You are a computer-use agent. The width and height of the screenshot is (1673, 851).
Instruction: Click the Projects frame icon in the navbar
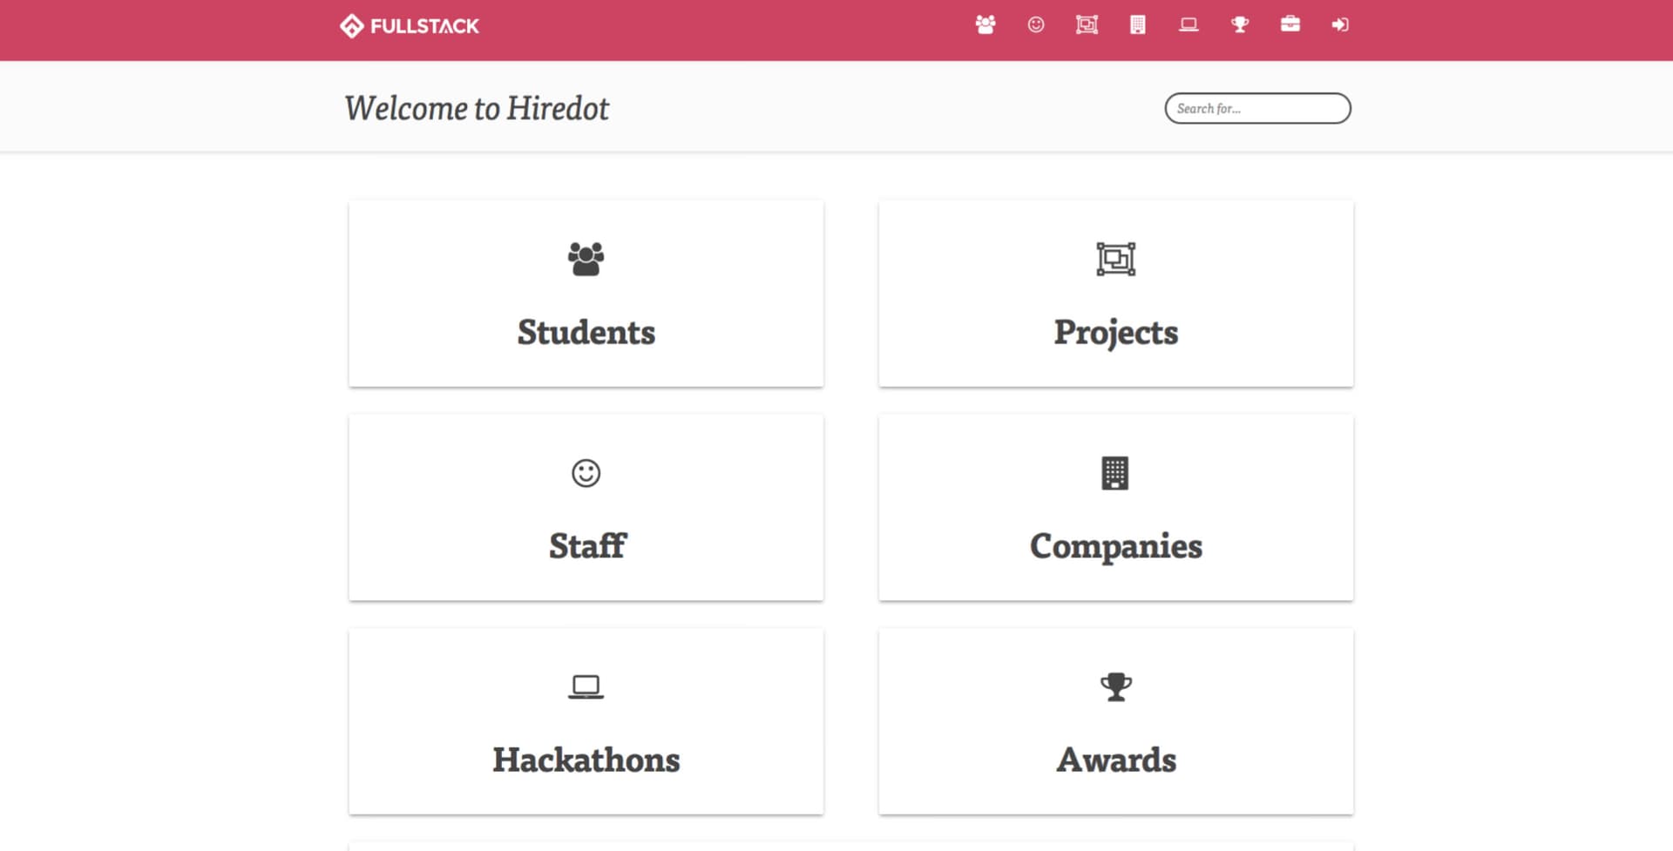[1086, 25]
